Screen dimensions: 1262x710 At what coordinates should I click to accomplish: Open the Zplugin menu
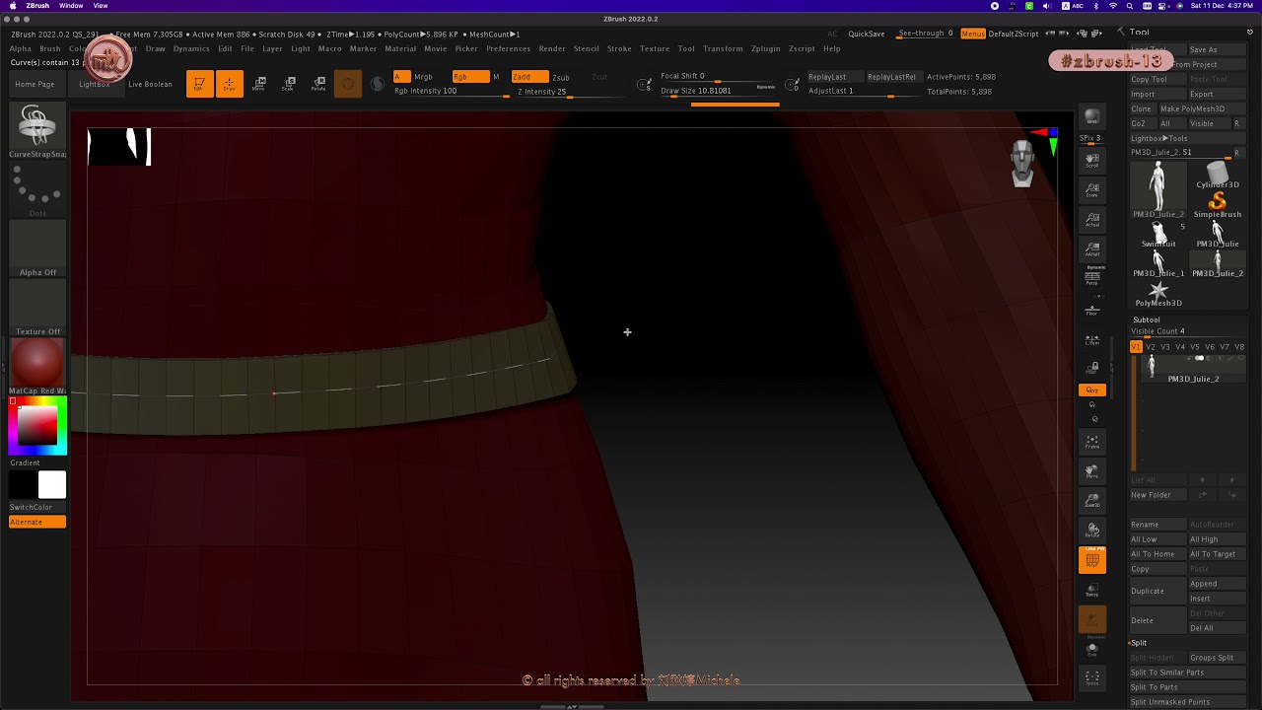click(x=765, y=48)
